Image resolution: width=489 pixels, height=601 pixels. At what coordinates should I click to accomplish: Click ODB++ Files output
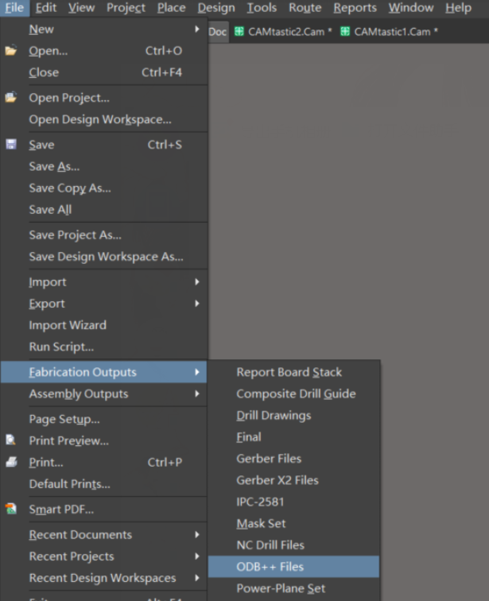[x=293, y=567]
